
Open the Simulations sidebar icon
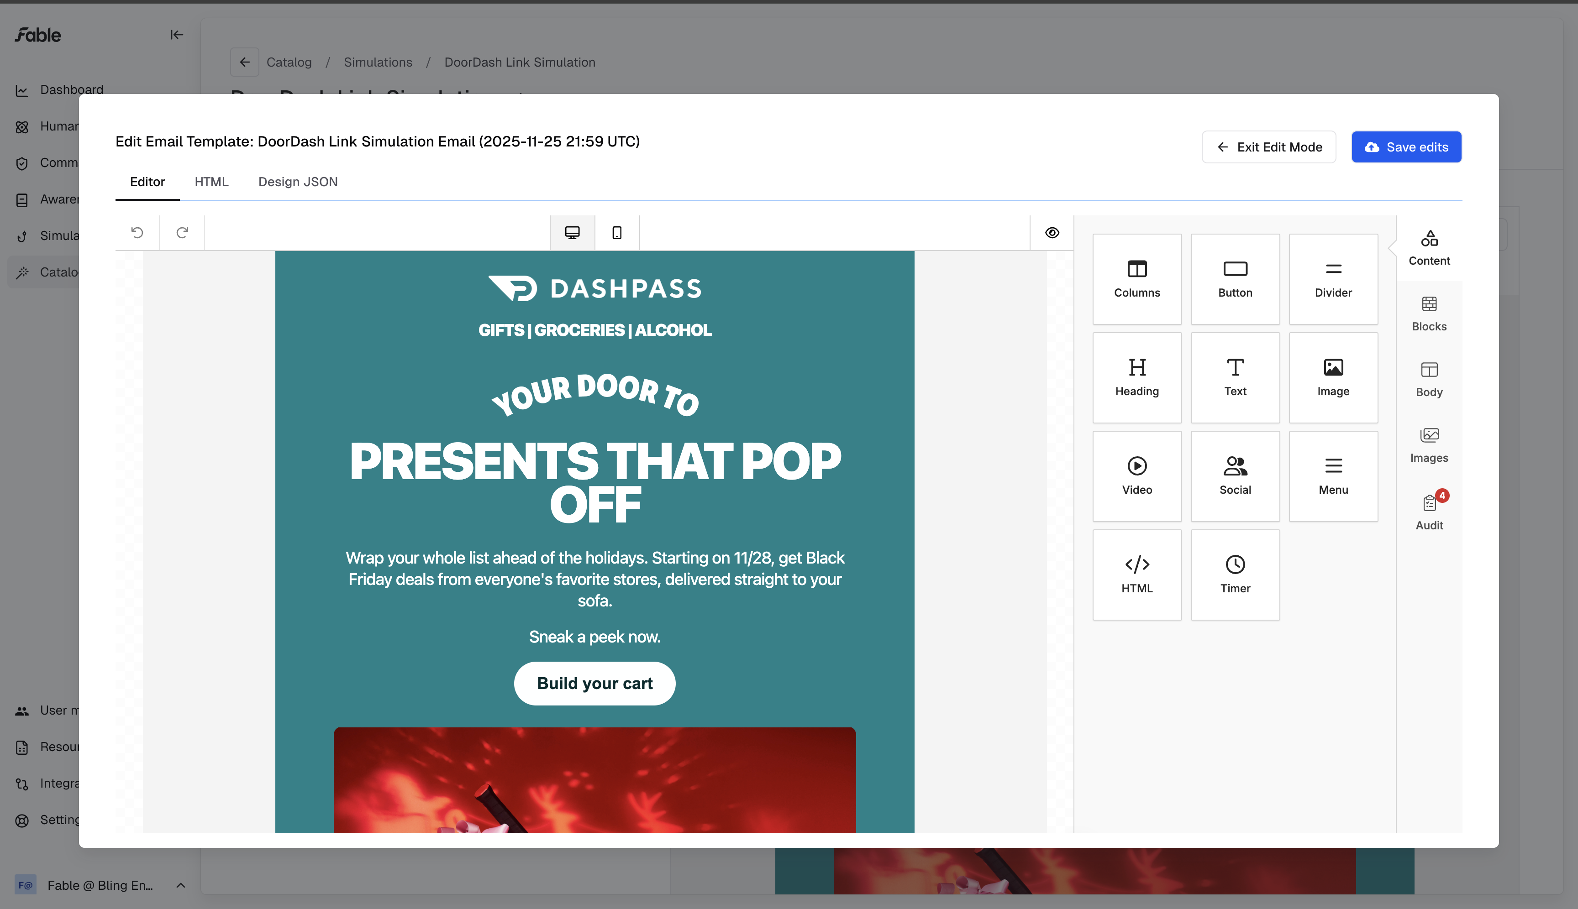click(x=22, y=236)
